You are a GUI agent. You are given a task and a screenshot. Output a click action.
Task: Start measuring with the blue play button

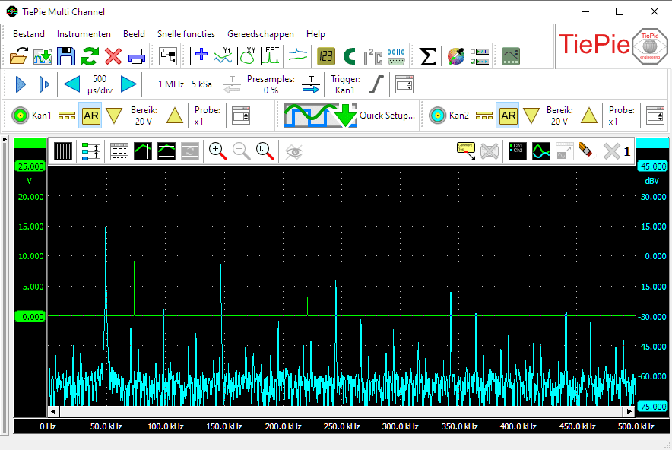21,84
